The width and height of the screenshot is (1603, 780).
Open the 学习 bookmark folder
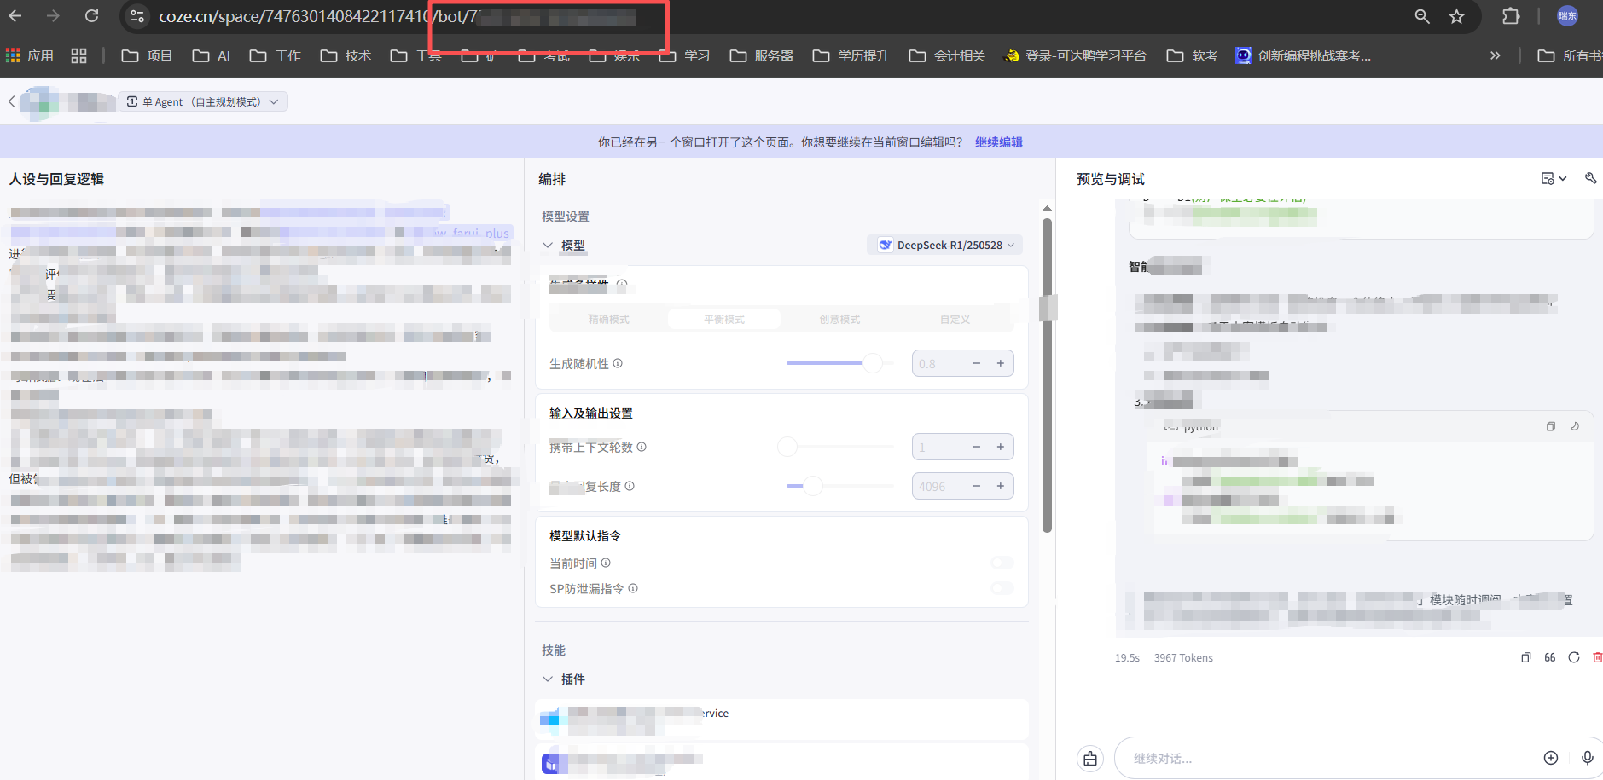[684, 55]
